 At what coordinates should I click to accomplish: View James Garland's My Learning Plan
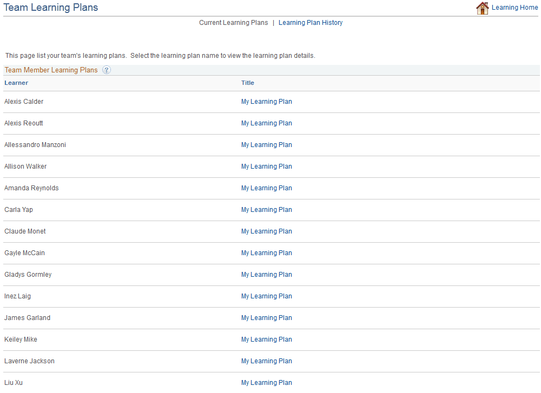click(x=266, y=317)
